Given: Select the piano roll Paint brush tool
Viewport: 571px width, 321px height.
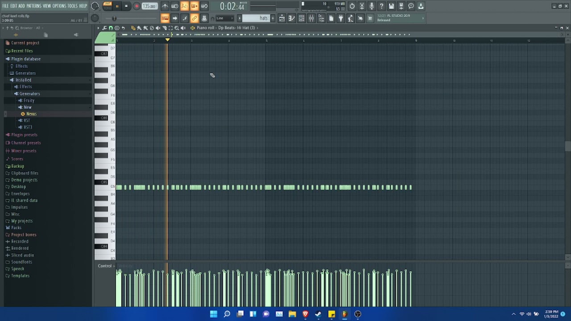Looking at the screenshot, I should coord(139,28).
